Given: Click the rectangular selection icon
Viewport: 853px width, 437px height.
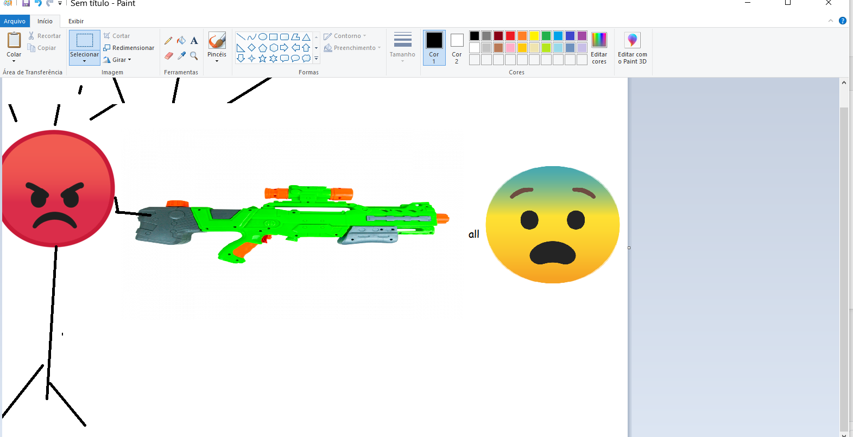Looking at the screenshot, I should coord(85,40).
